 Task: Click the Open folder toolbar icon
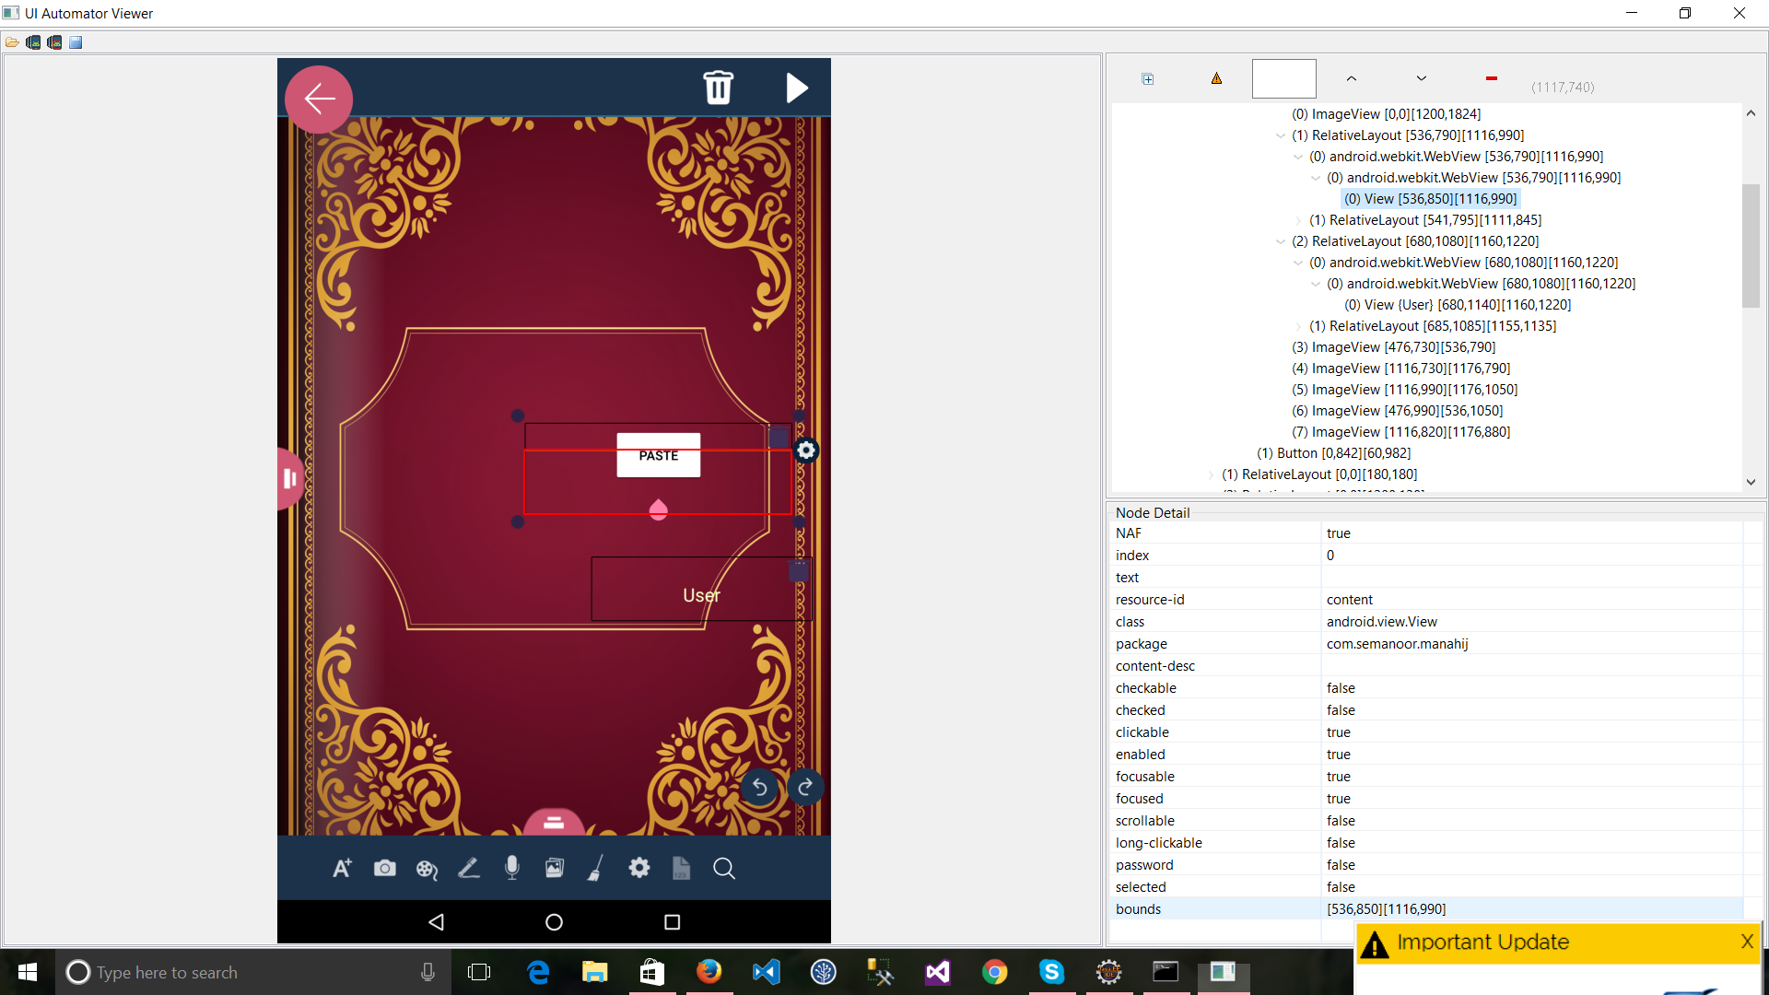12,42
